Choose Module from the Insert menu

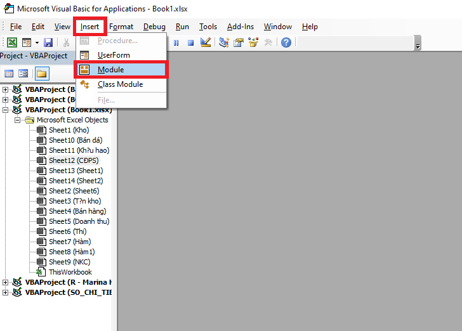pos(121,70)
